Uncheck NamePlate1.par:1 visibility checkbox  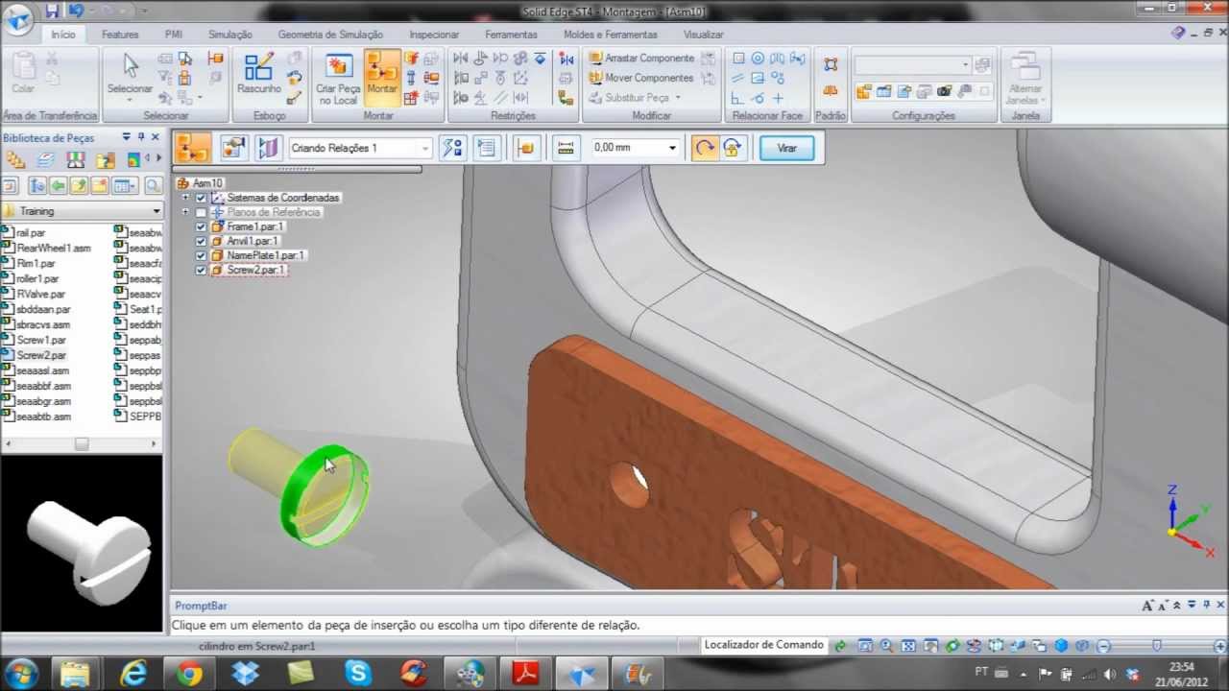(201, 255)
